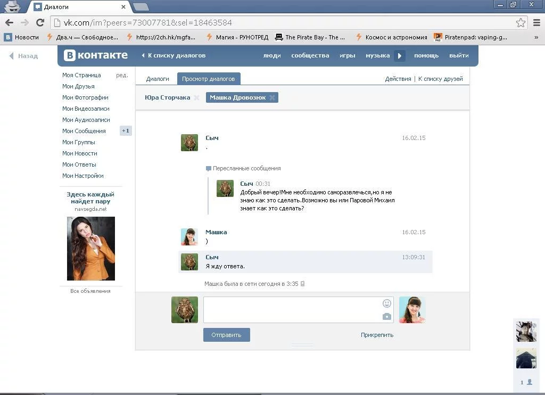Screen dimensions: 545x395
Task: Open музыка in the header
Action: pyautogui.click(x=377, y=55)
